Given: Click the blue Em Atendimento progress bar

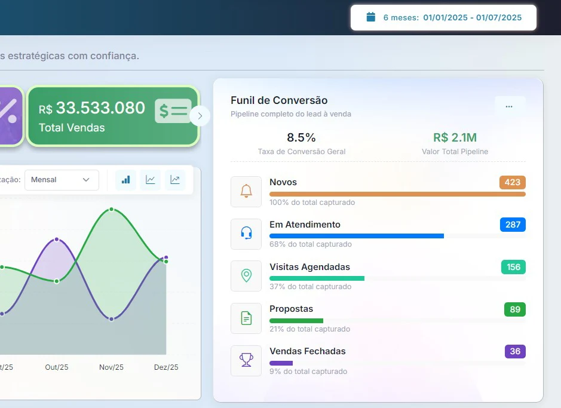Looking at the screenshot, I should pyautogui.click(x=357, y=236).
